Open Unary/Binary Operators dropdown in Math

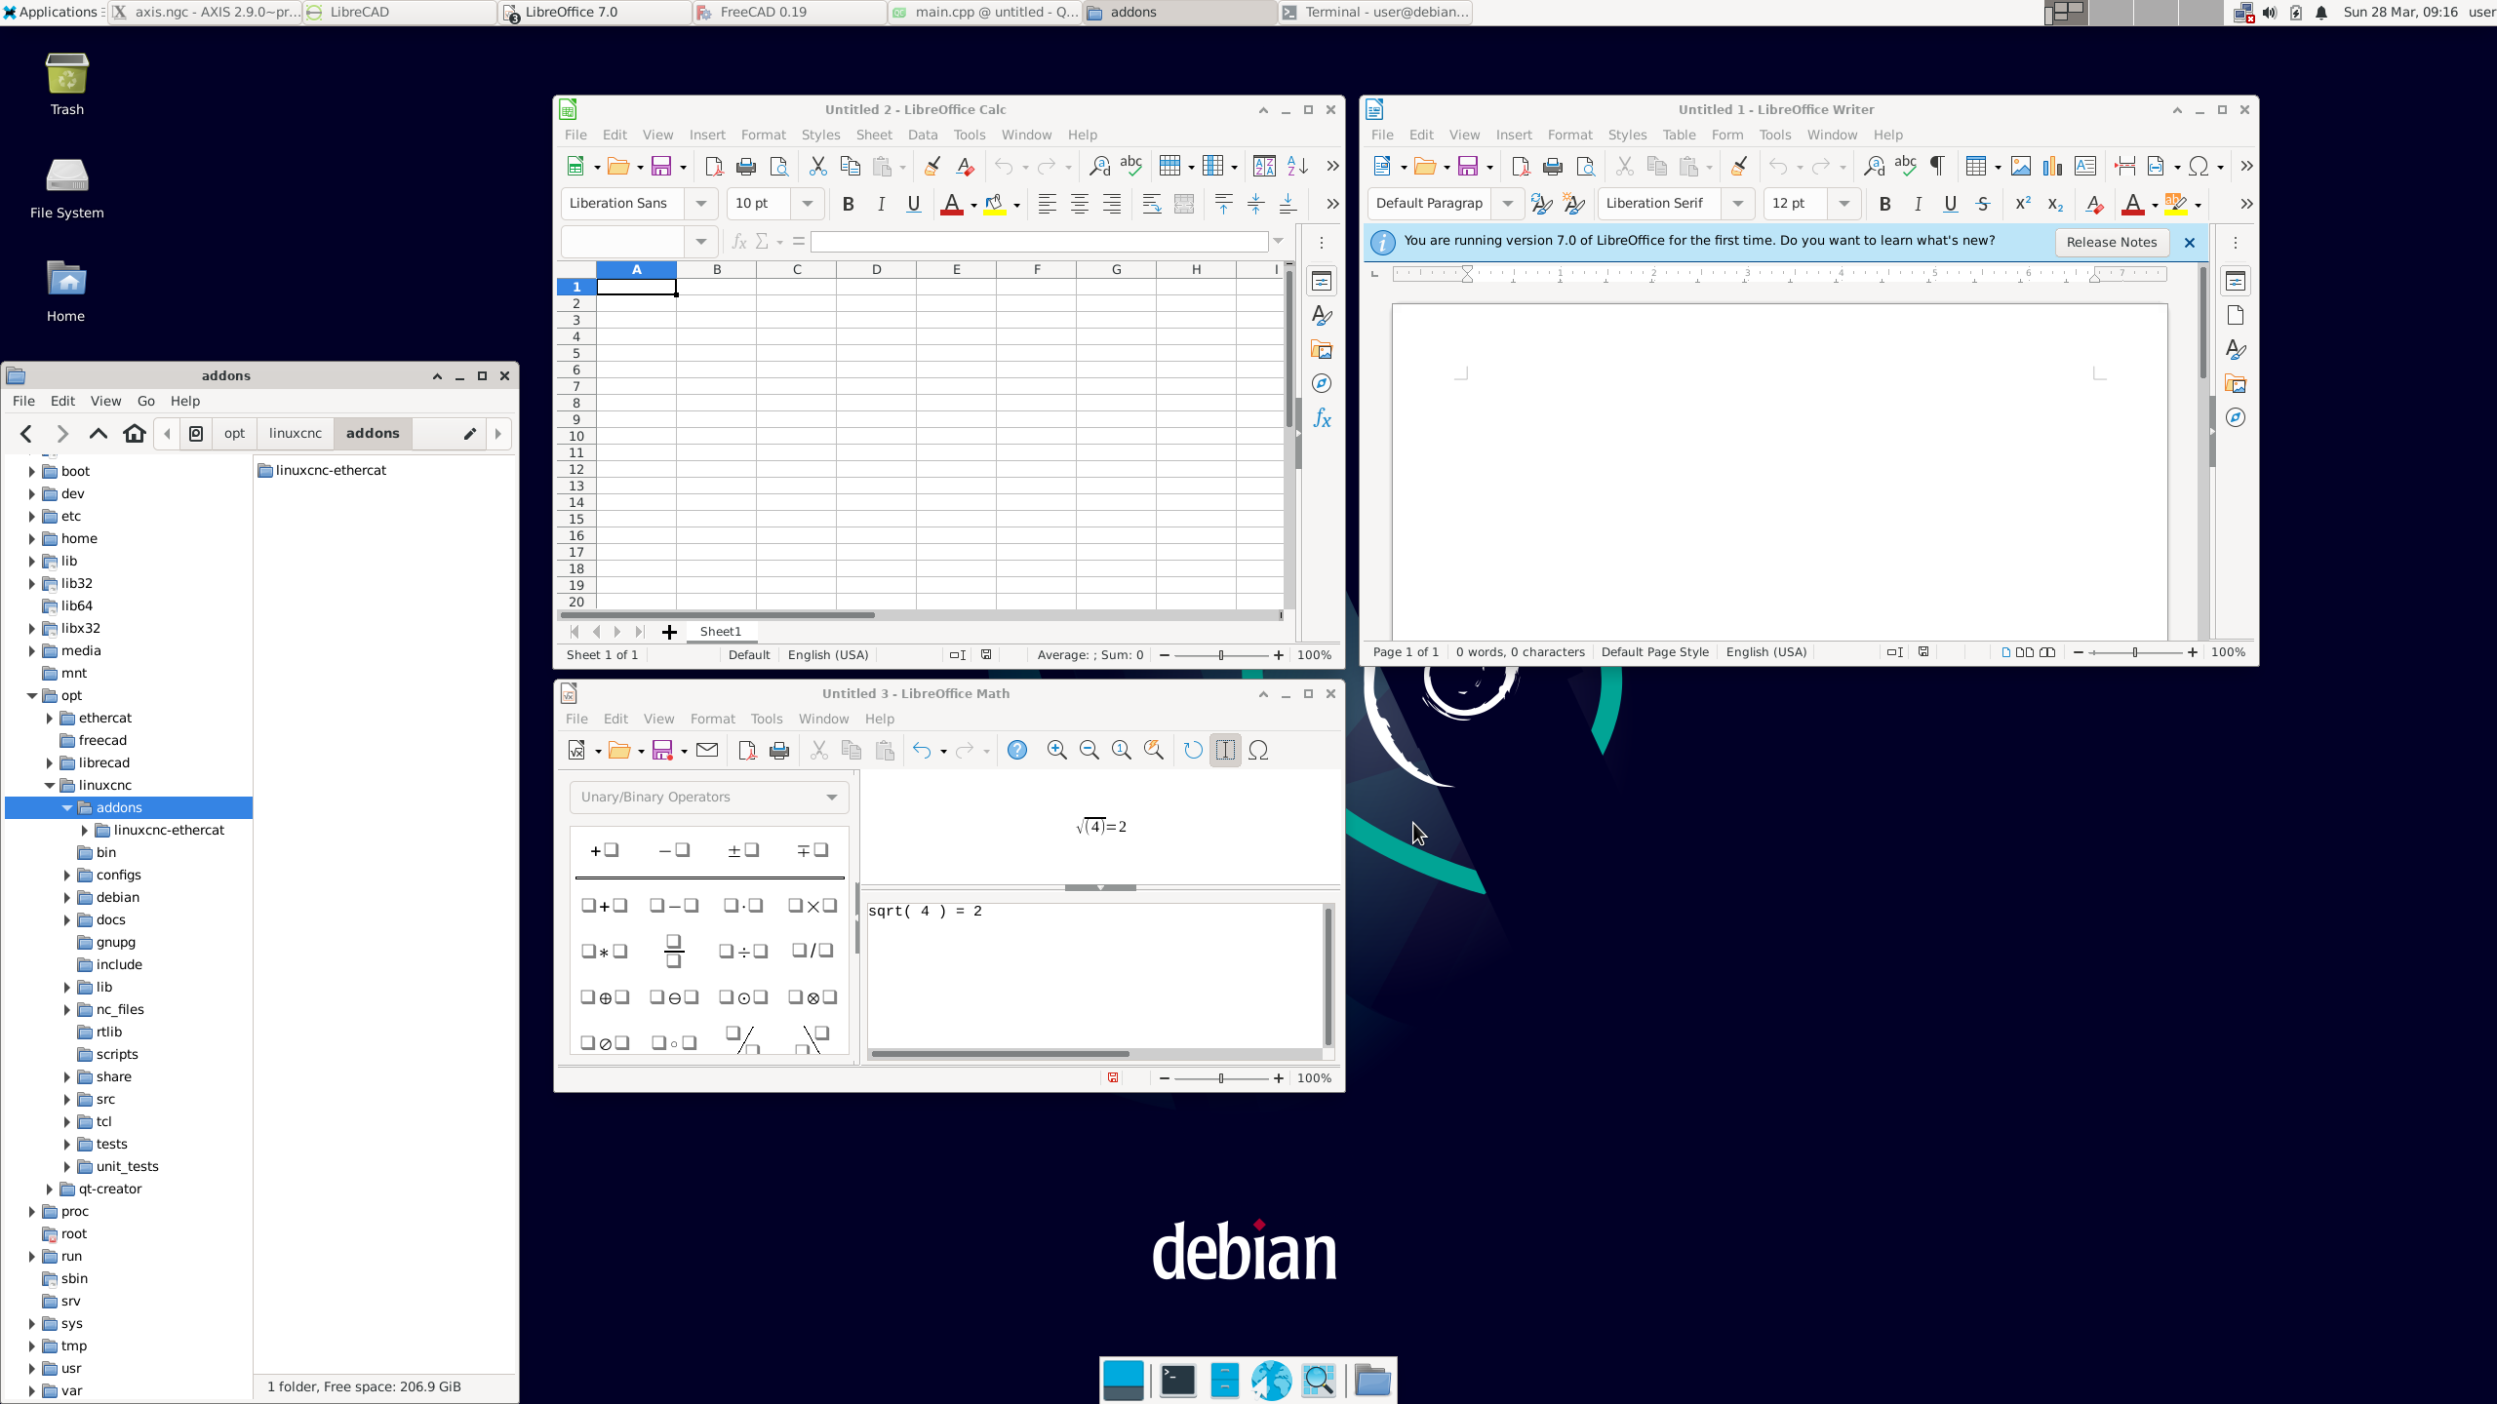[x=709, y=797]
